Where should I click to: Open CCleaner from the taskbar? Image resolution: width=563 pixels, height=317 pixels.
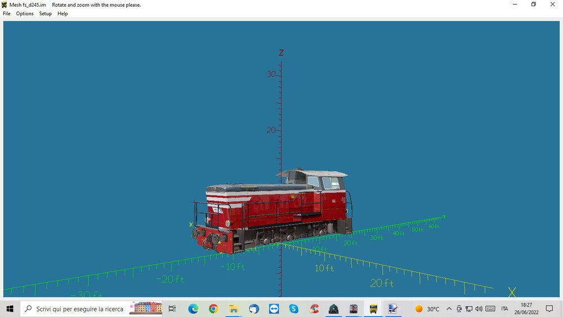[x=314, y=309]
